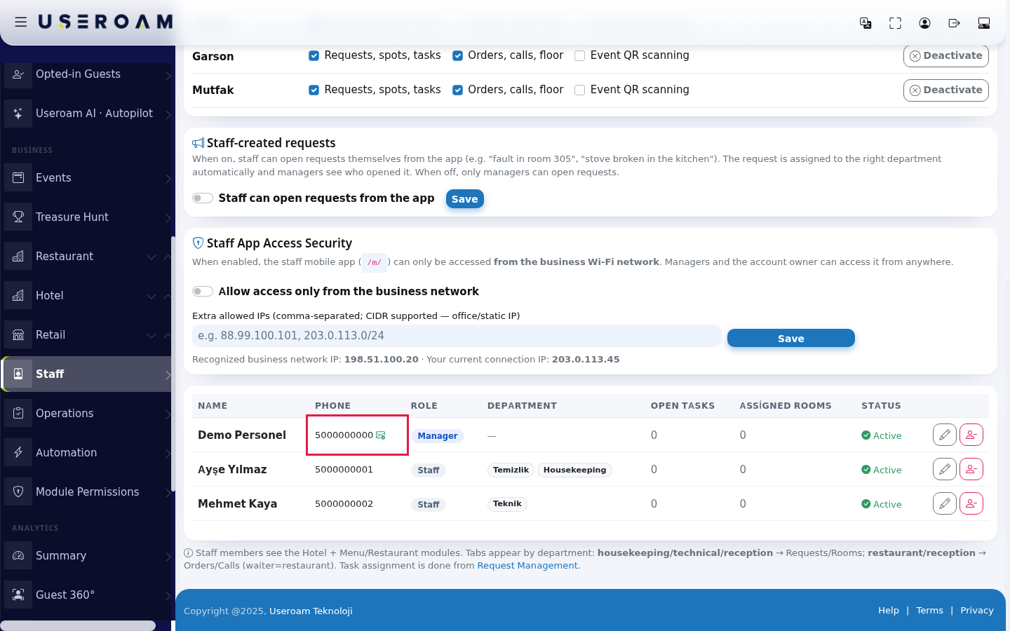Open Guest 360° analytics page
The height and width of the screenshot is (631, 1010).
(87, 595)
